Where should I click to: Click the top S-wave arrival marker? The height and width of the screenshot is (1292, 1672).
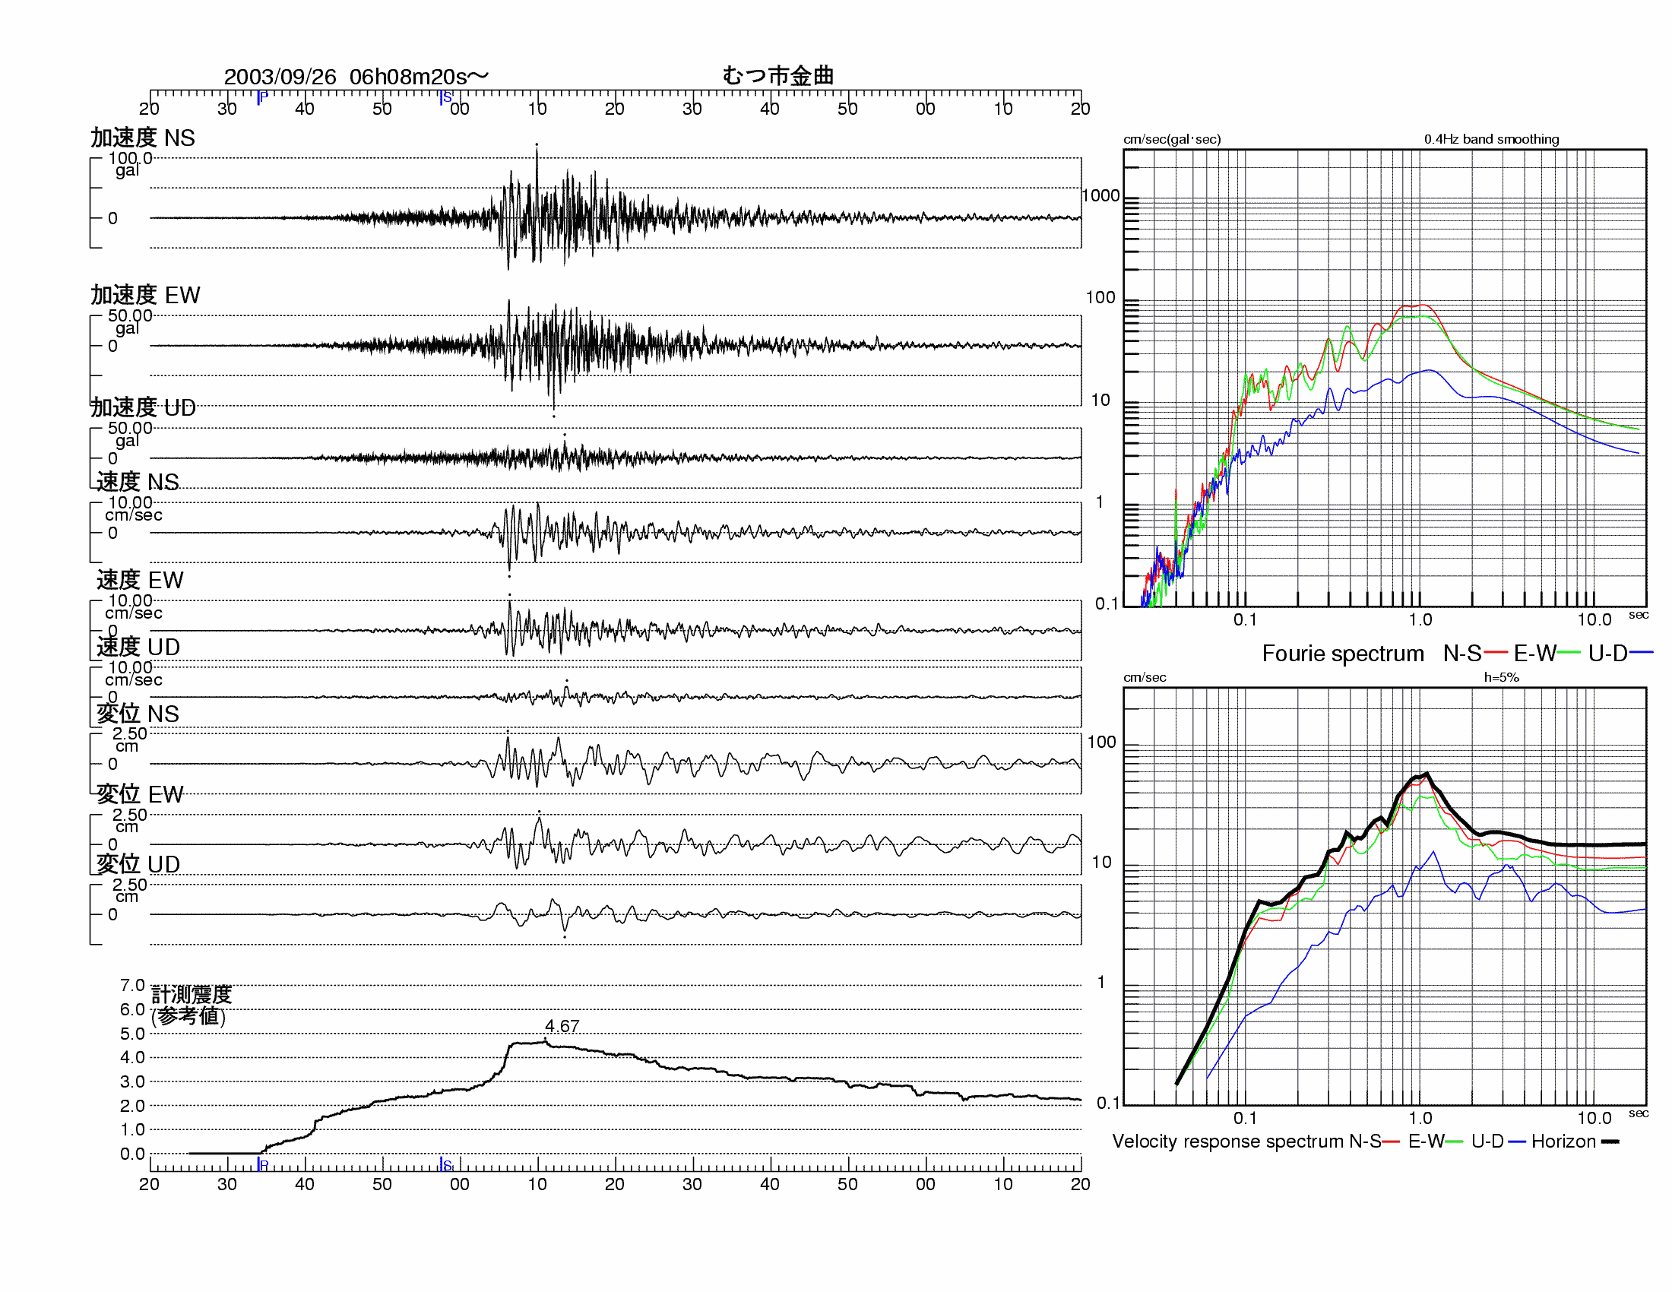pos(445,97)
